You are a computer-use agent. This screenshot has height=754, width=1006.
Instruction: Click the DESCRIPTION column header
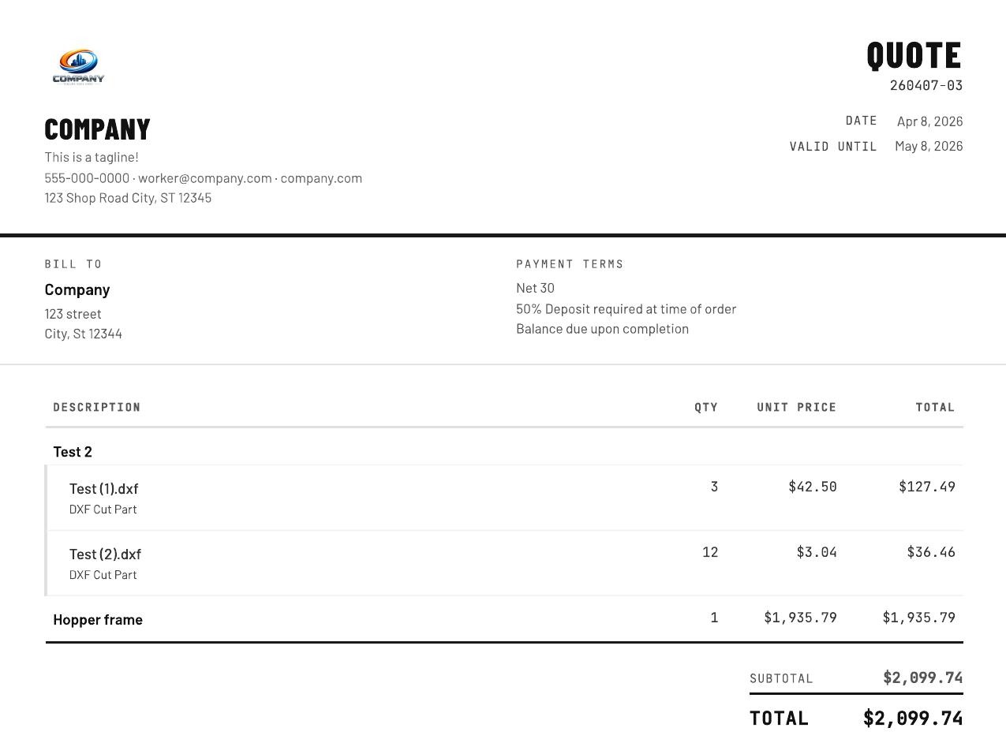(96, 408)
